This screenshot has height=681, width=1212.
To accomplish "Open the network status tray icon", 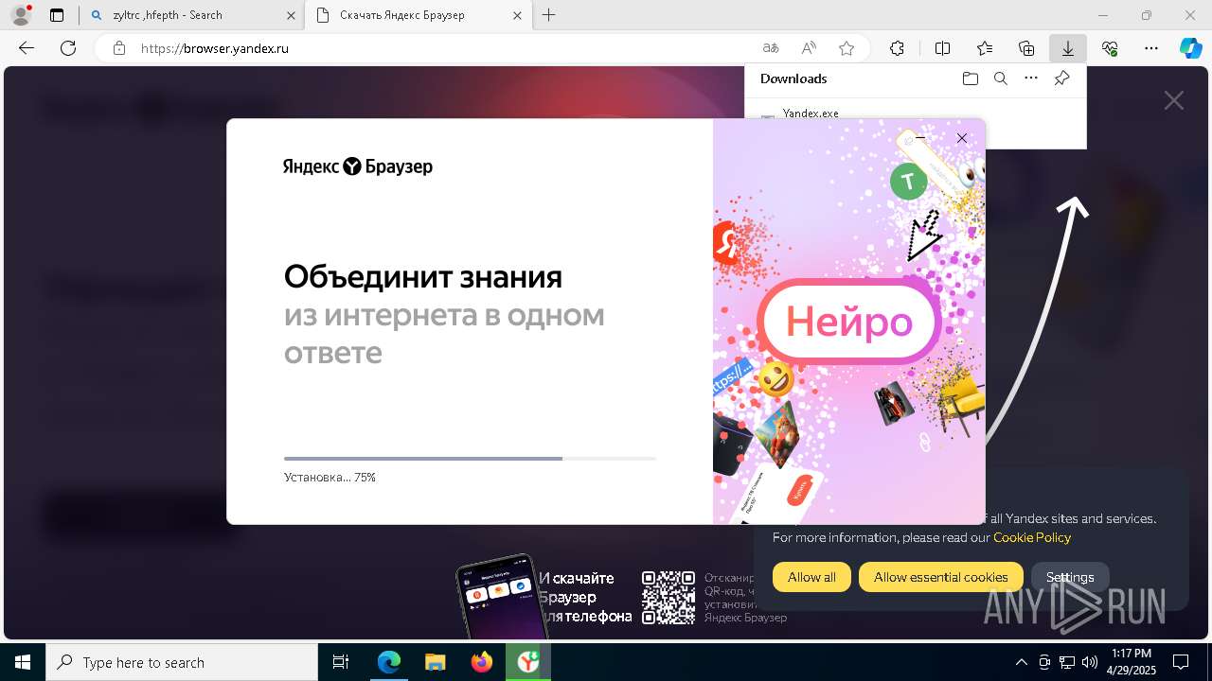I will click(1067, 662).
